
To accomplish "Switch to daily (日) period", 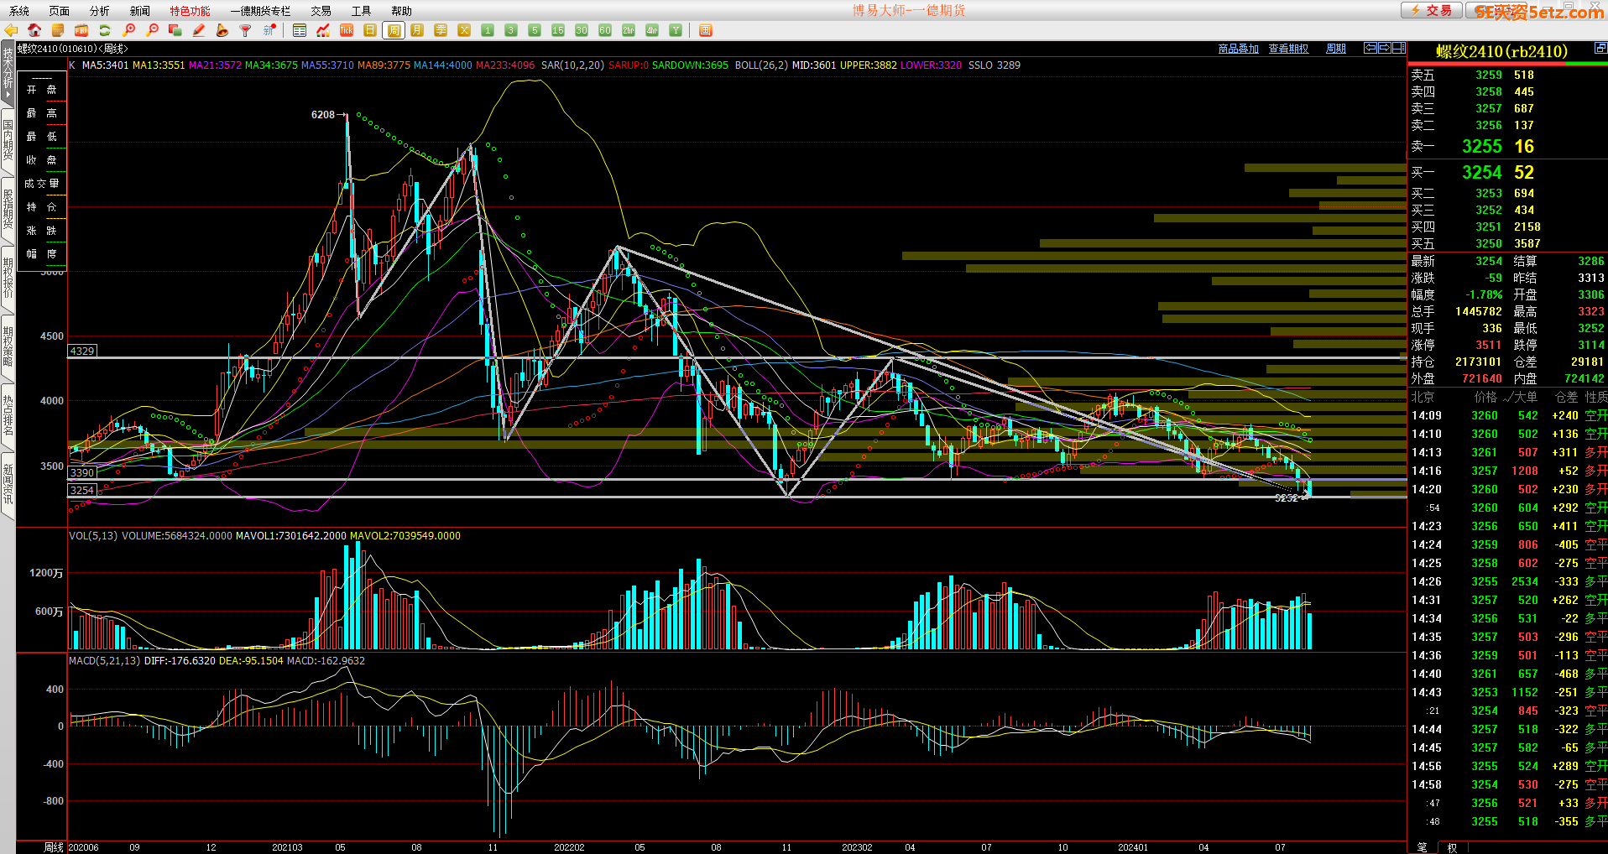I will tap(370, 30).
